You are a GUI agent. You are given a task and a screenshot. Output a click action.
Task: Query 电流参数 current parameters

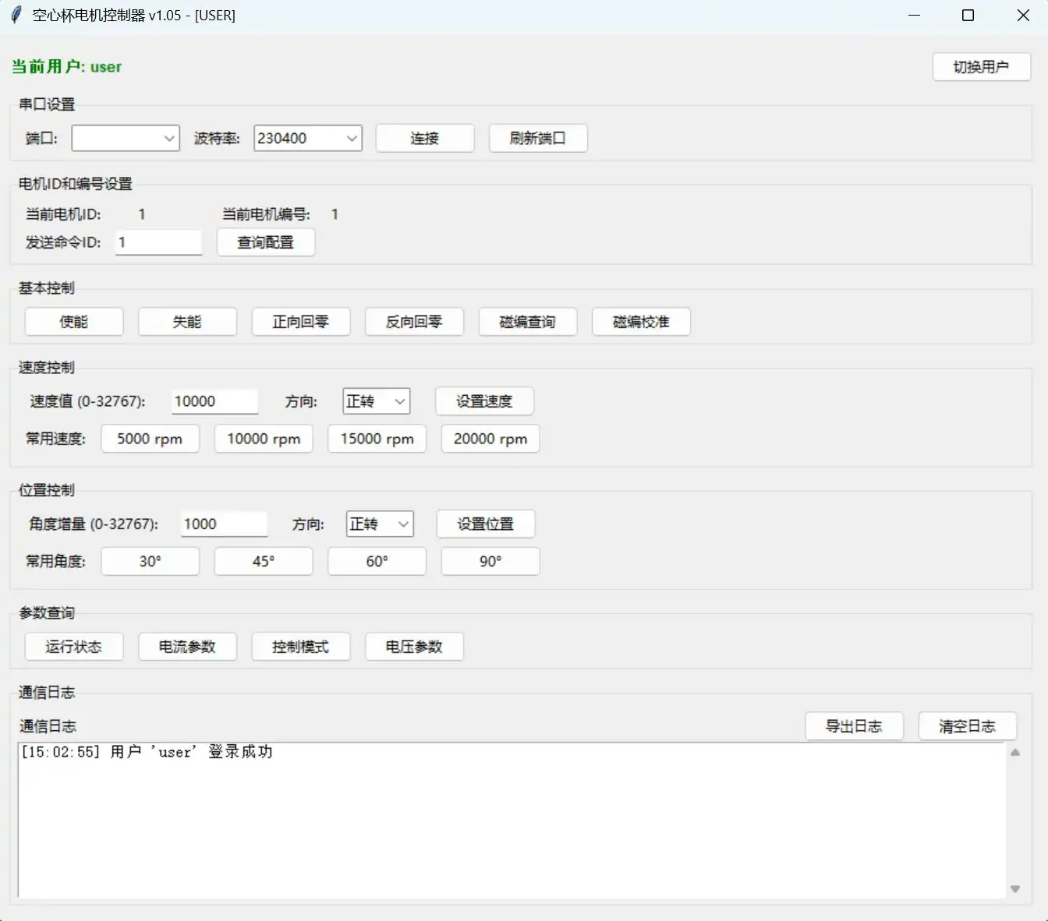[187, 647]
